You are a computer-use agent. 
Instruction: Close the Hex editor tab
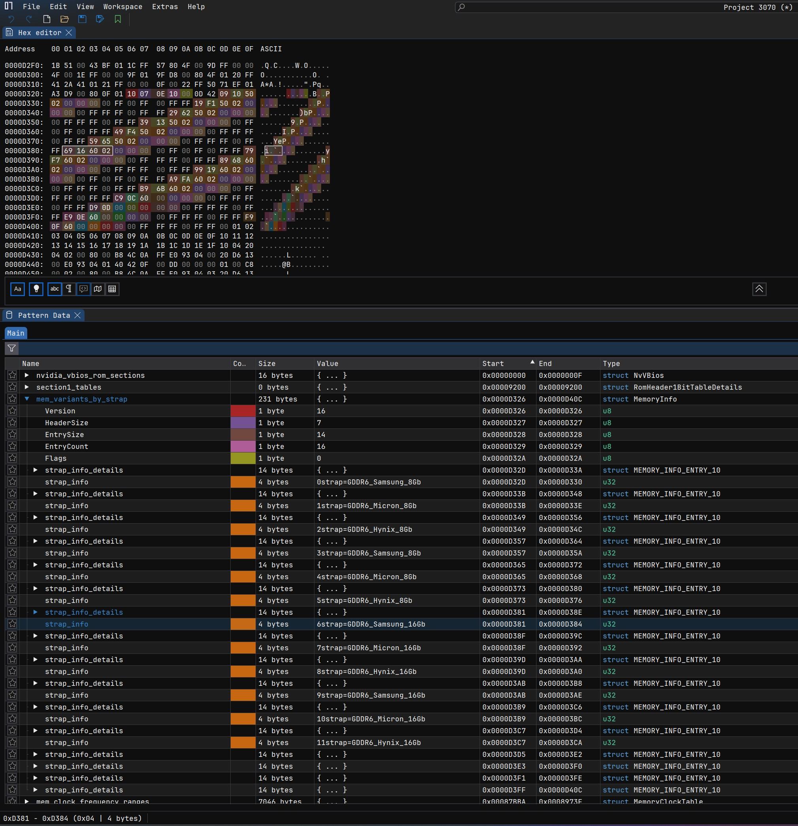[x=69, y=32]
